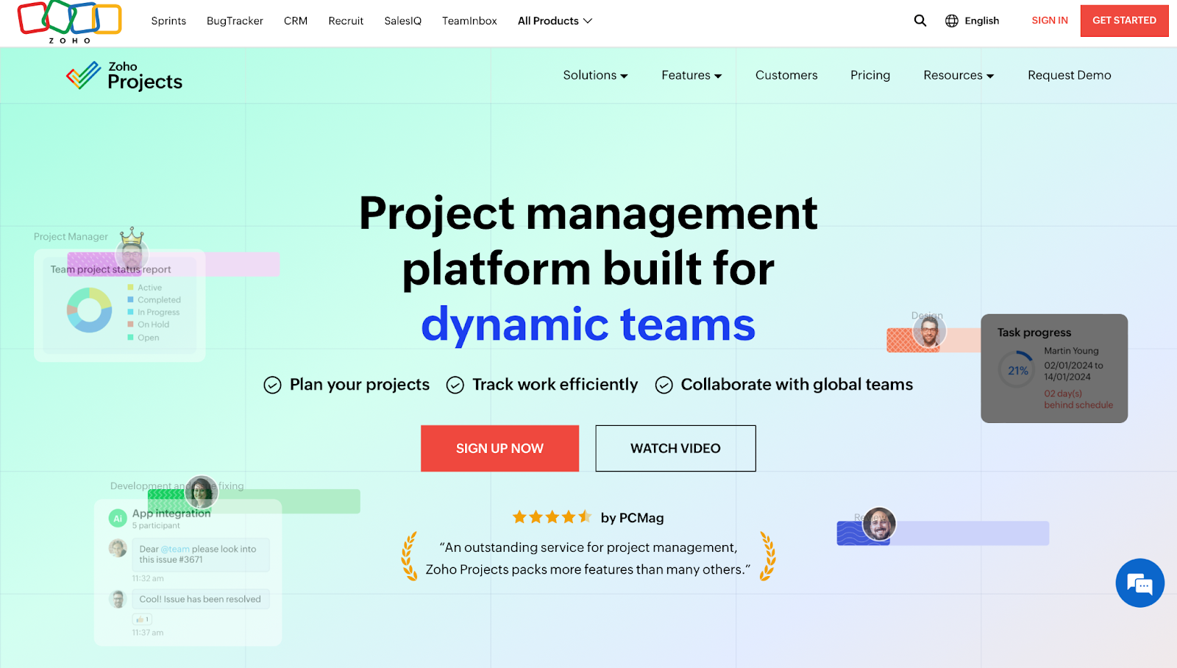Screen dimensions: 1177x668
Task: Click the checkmark beside Plan your projects
Action: coord(272,384)
